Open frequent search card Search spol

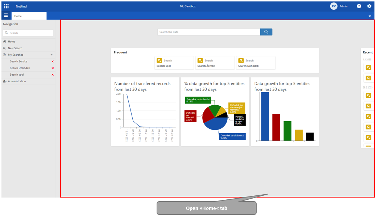(x=174, y=63)
